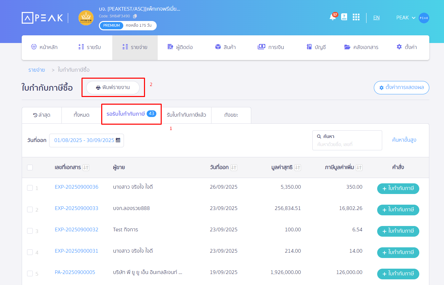The height and width of the screenshot is (285, 444).
Task: Select the checkbox for row EXP-20250900032
Action: [30, 231]
